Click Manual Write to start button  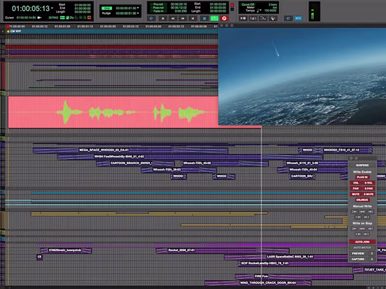[354, 211]
